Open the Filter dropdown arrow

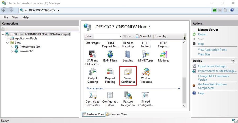[121, 36]
